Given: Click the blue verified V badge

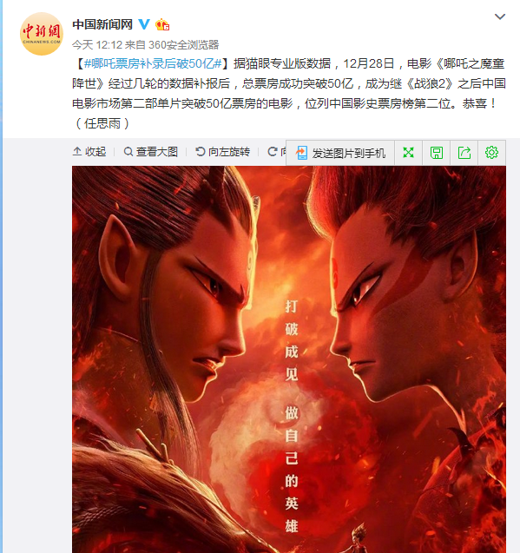Looking at the screenshot, I should point(144,24).
